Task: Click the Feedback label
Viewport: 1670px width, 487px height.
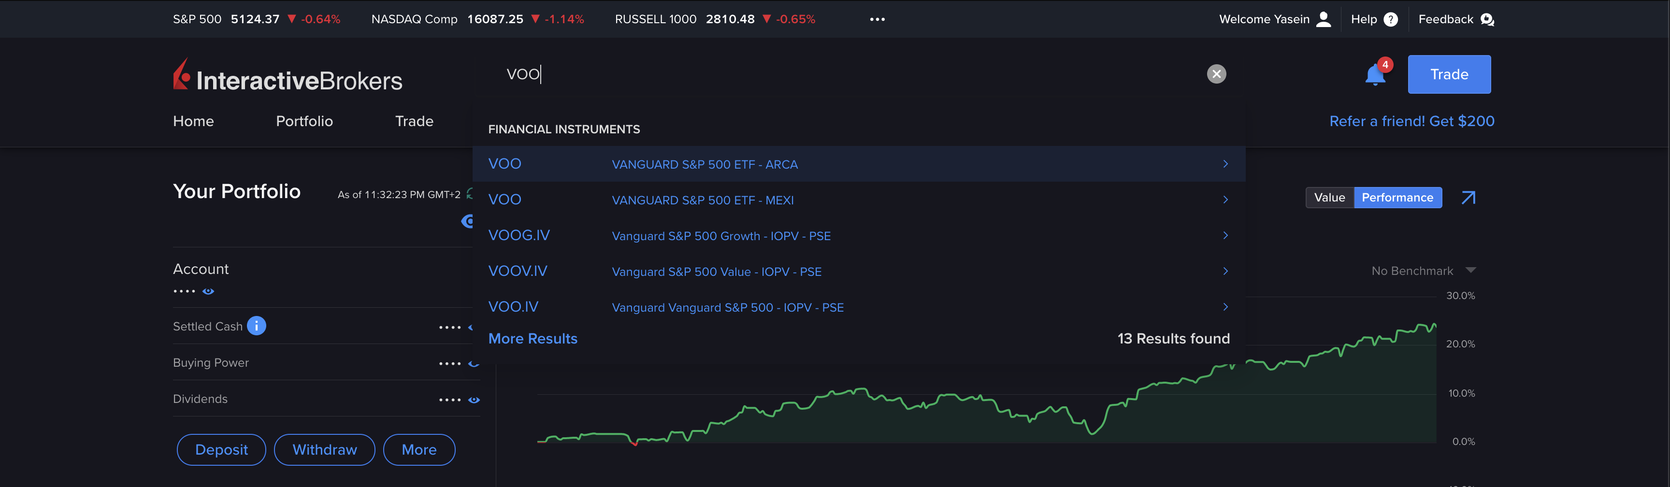Action: click(x=1446, y=19)
